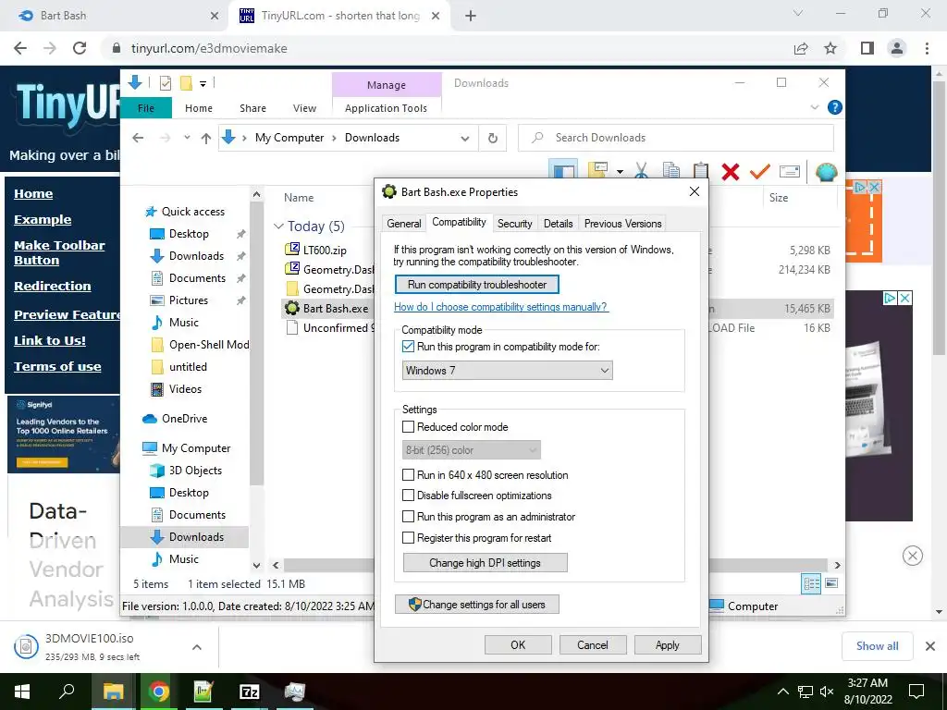Click Chrome address bar URL

coord(209,48)
